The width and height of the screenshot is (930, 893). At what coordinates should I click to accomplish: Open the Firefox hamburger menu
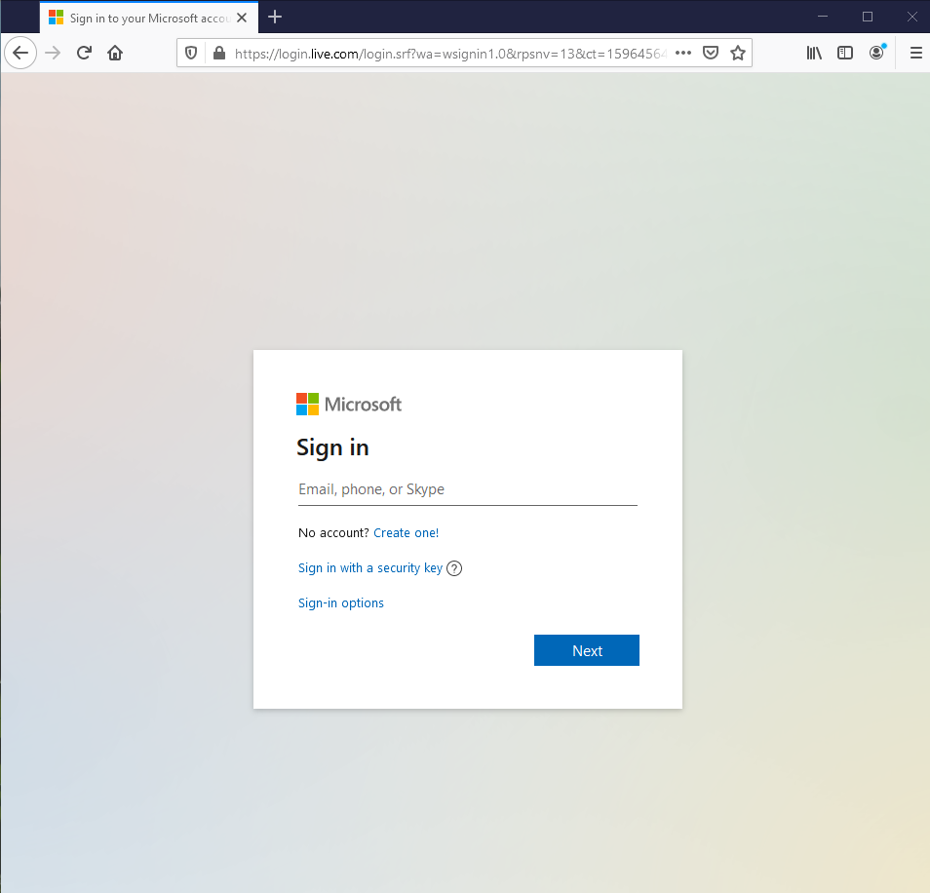click(x=915, y=53)
